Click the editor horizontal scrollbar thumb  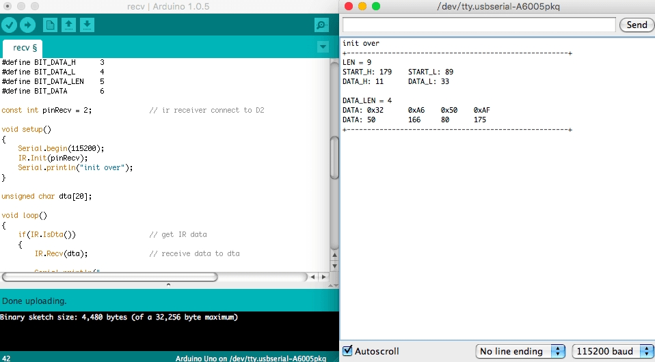[x=109, y=277]
